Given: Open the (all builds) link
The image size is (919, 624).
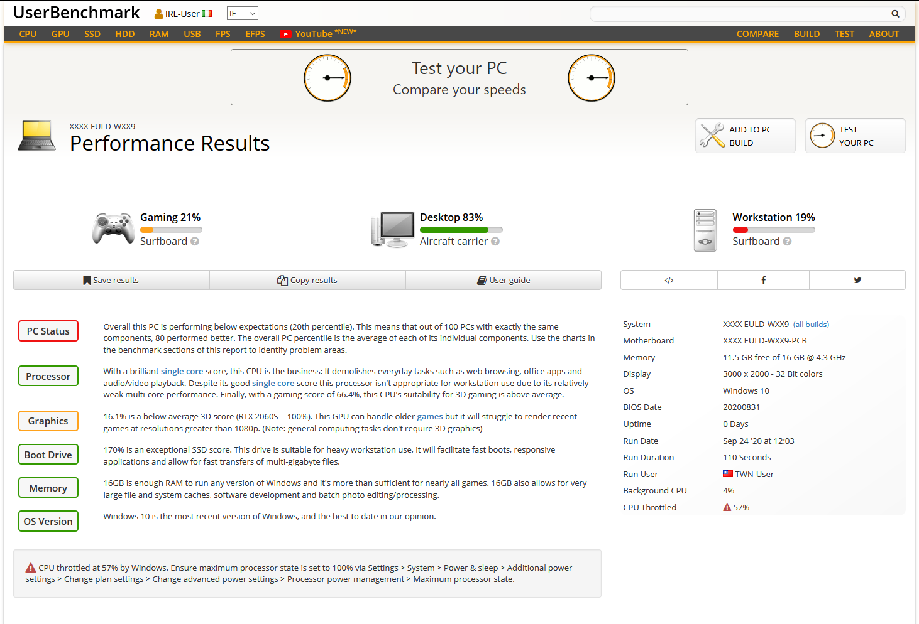Looking at the screenshot, I should click(x=811, y=325).
